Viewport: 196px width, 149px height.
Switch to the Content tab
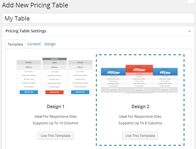tap(34, 44)
